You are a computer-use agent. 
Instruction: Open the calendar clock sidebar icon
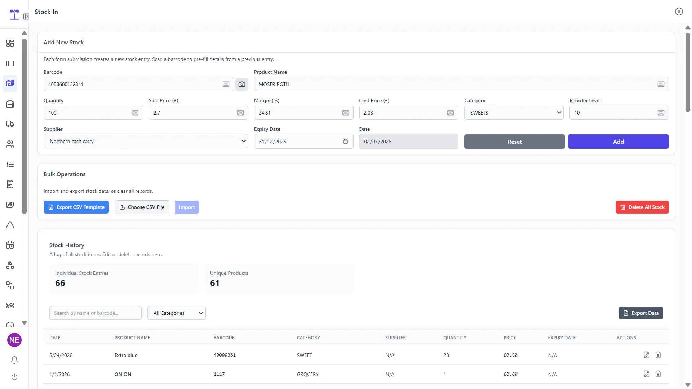point(10,245)
